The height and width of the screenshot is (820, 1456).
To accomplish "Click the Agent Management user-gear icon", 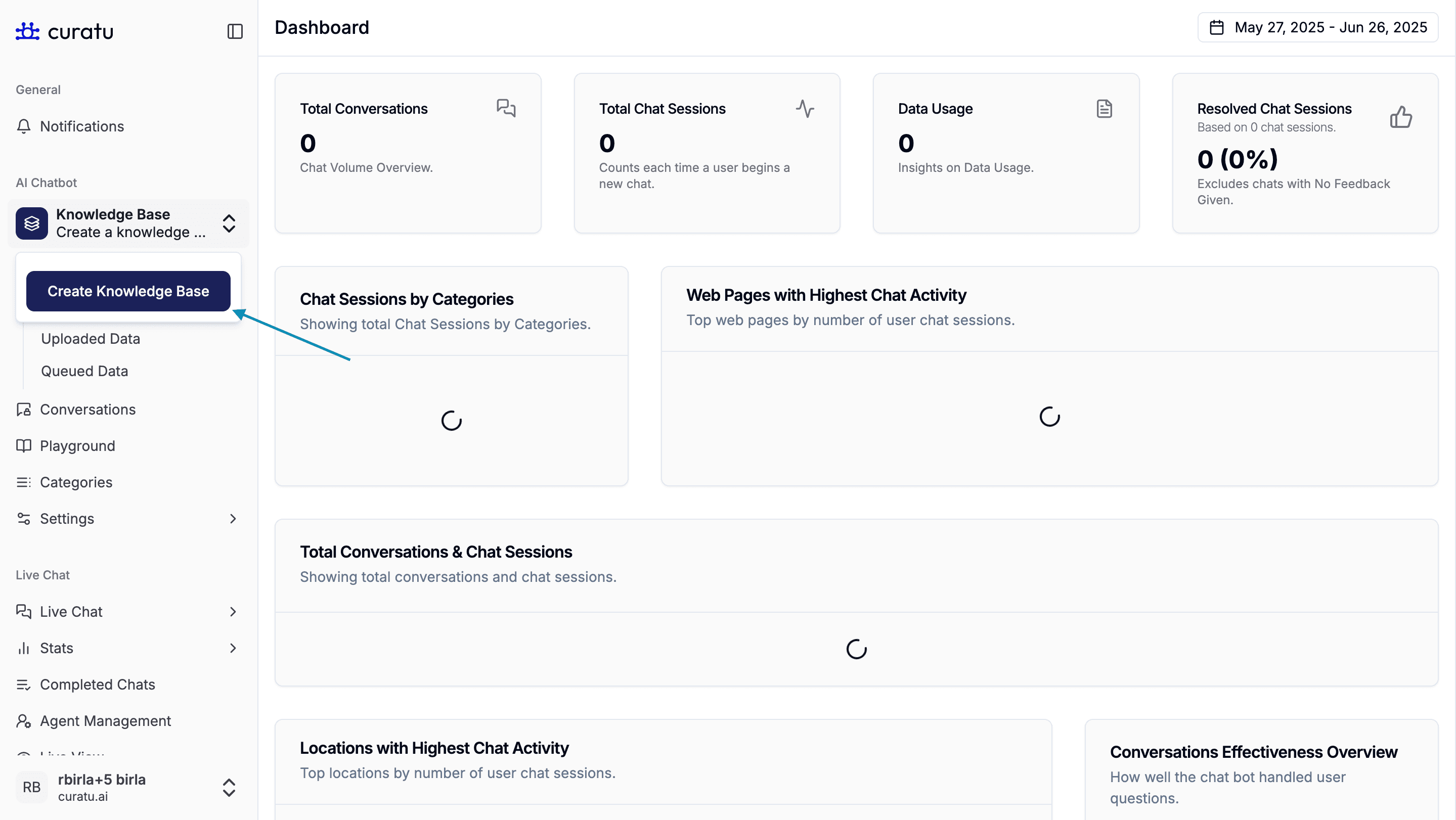I will tap(24, 720).
